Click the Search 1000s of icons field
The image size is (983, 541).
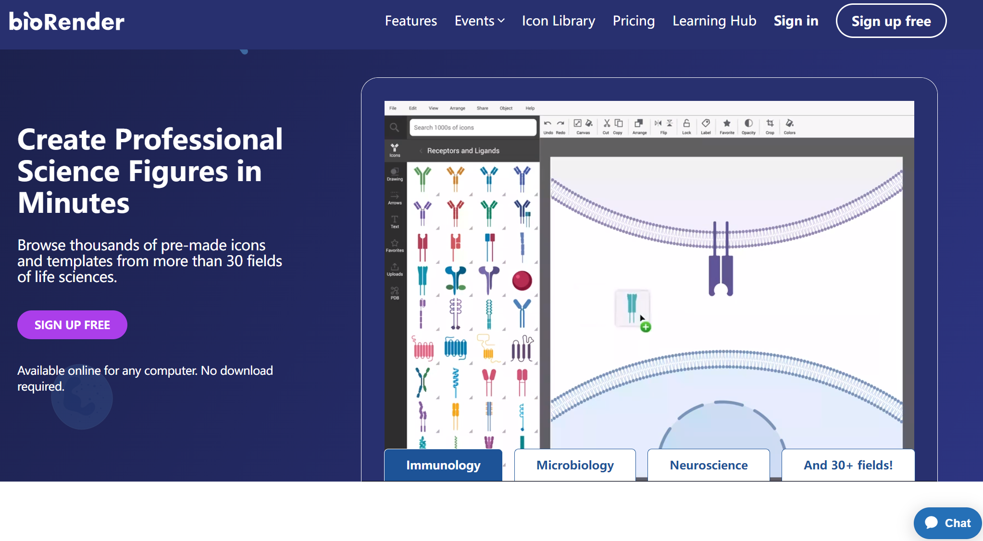tap(473, 127)
